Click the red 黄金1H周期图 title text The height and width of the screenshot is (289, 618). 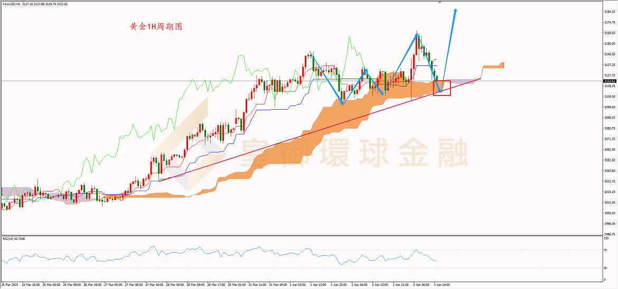[156, 27]
